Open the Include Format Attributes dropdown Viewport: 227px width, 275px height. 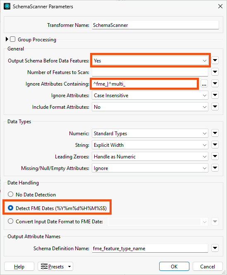150,107
